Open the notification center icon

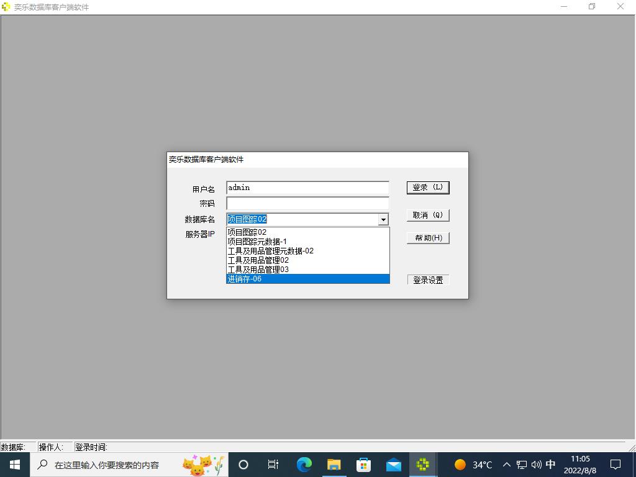[615, 465]
